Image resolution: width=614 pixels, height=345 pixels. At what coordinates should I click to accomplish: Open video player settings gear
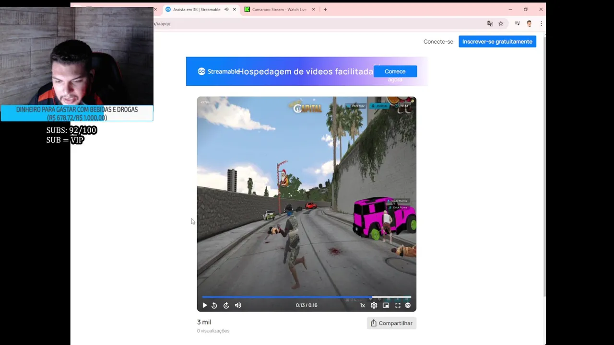point(374,305)
